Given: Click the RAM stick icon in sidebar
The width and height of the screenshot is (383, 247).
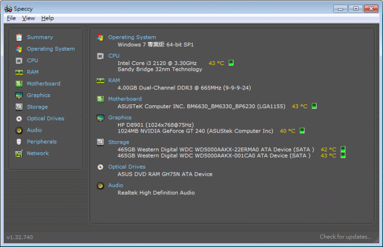Looking at the screenshot, I should tap(19, 72).
